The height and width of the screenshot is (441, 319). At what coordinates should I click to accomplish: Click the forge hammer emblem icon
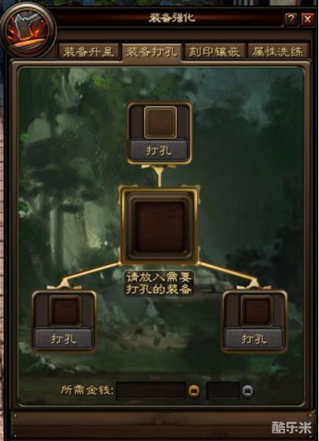27,30
